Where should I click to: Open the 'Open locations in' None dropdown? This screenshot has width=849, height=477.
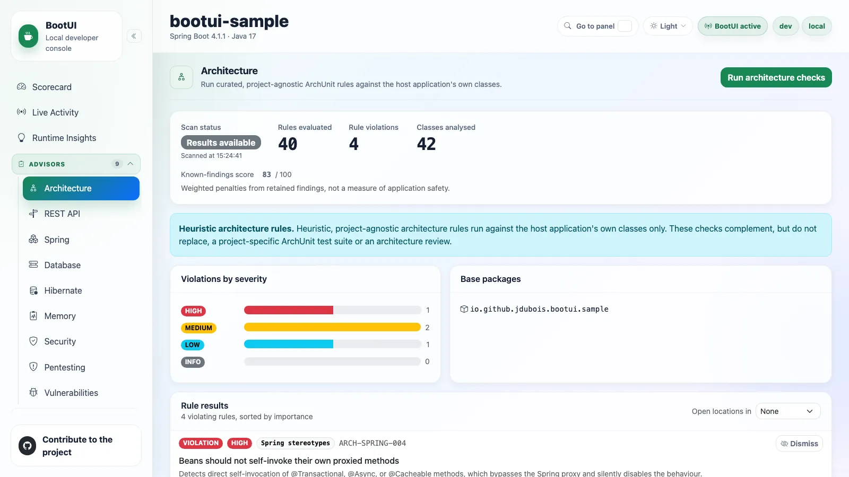point(788,411)
